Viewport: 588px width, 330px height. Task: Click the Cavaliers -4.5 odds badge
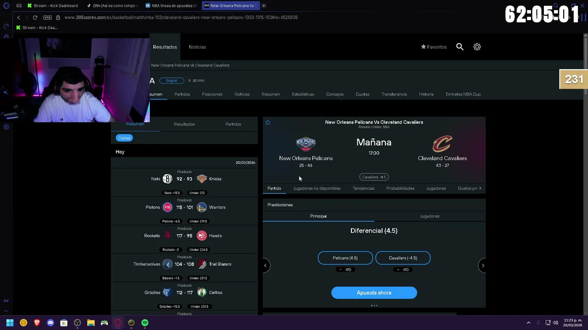click(374, 177)
